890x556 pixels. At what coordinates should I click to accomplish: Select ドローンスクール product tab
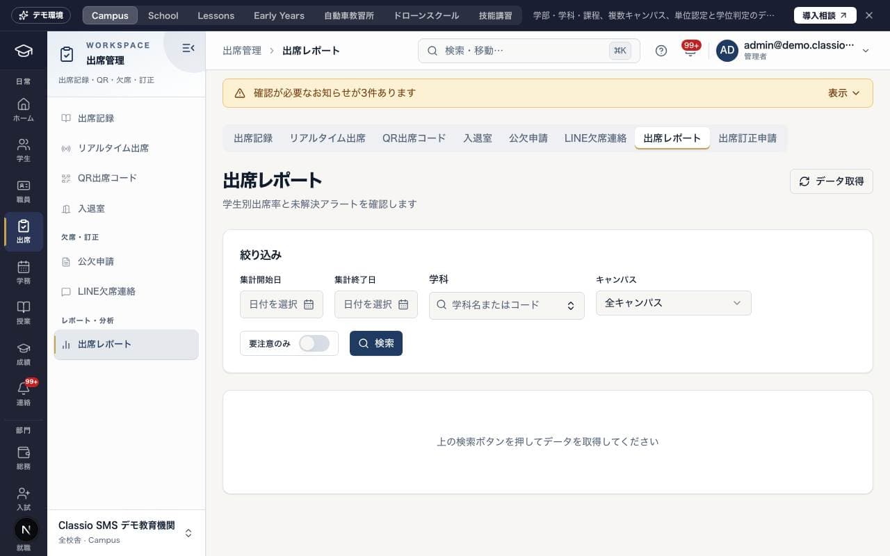point(426,15)
